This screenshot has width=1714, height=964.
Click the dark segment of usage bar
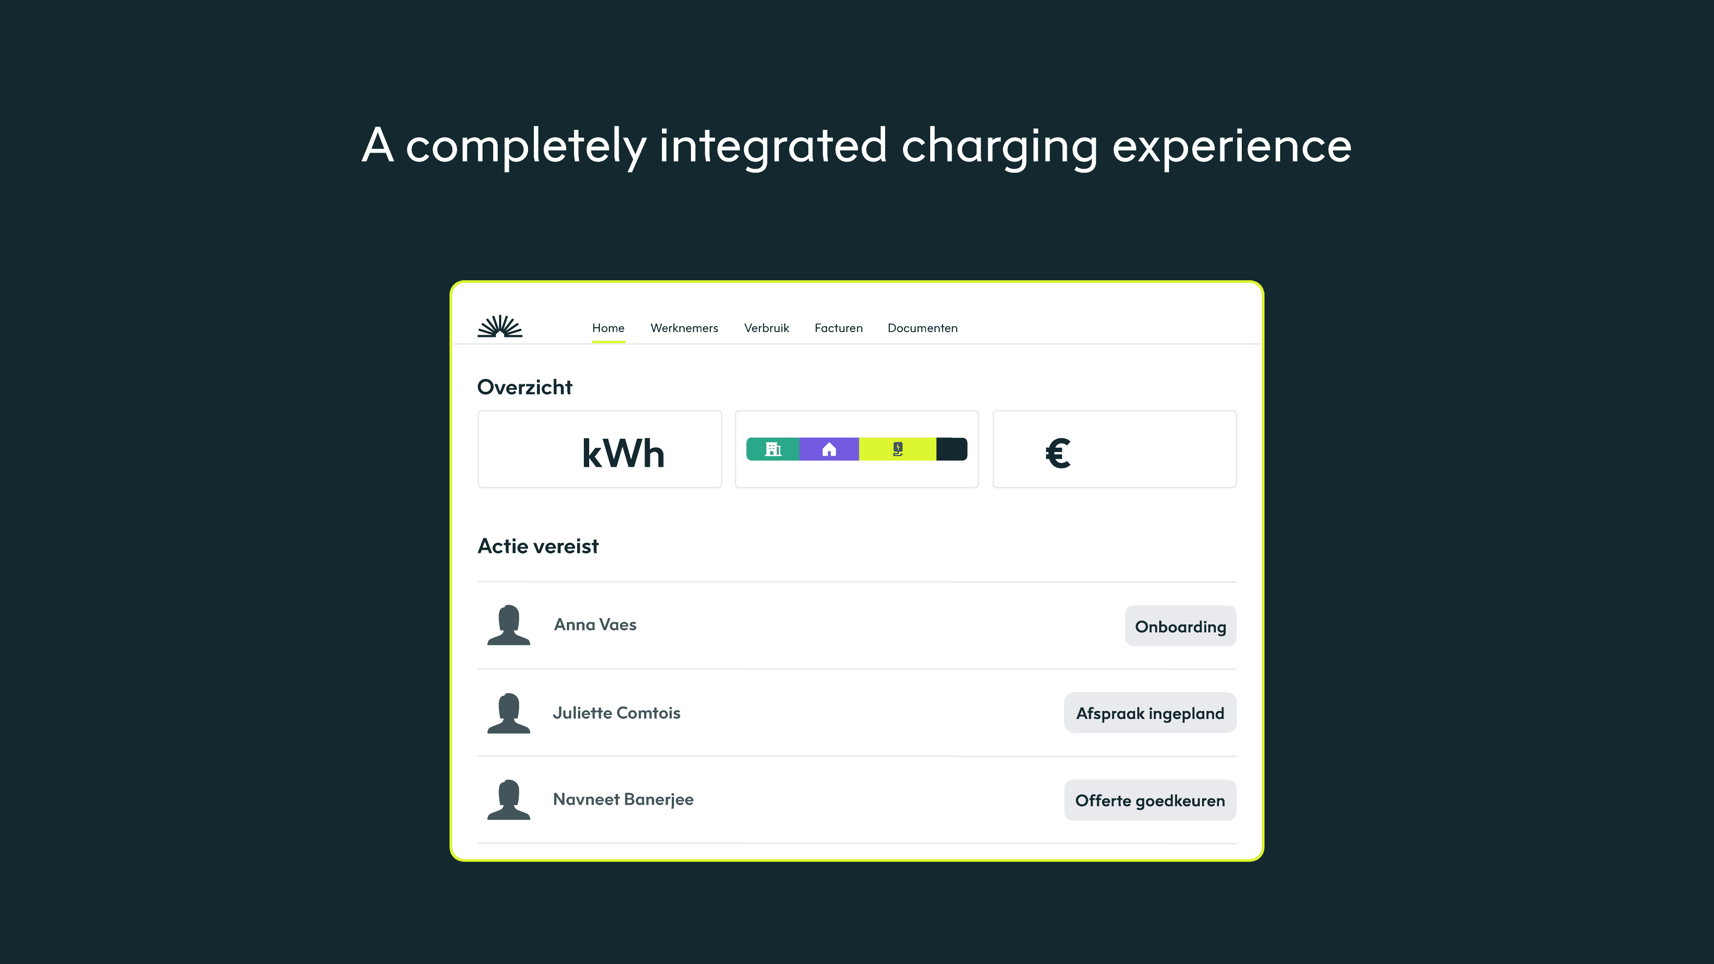[x=952, y=450]
